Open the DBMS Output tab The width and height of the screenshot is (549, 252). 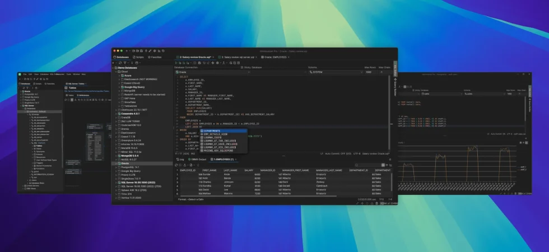[x=197, y=159]
